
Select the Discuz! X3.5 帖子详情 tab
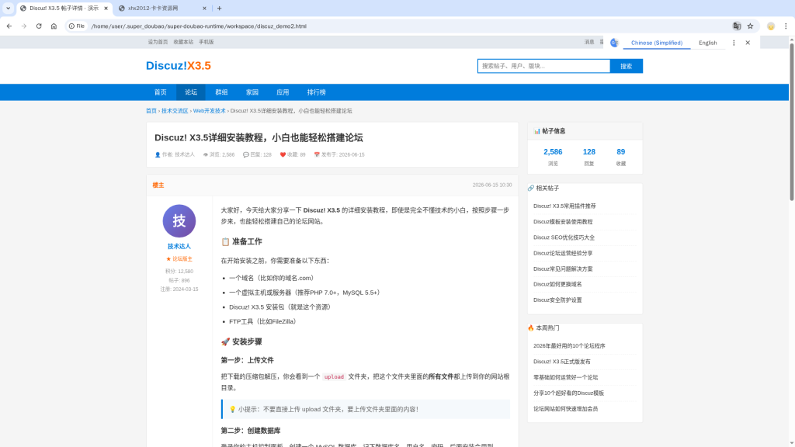[x=64, y=8]
